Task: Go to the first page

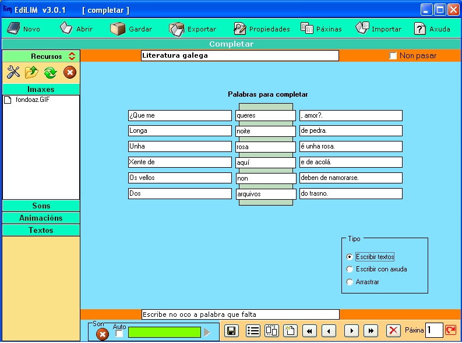Action: pyautogui.click(x=309, y=331)
